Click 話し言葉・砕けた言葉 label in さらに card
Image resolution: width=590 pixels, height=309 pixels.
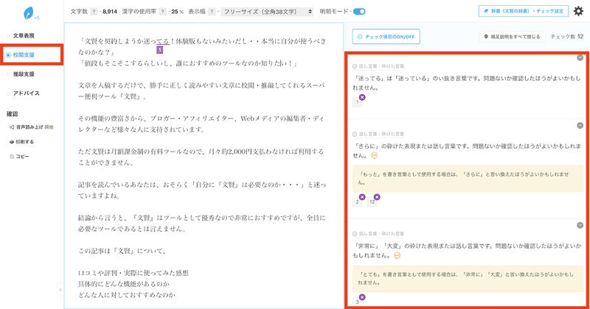[x=381, y=135]
